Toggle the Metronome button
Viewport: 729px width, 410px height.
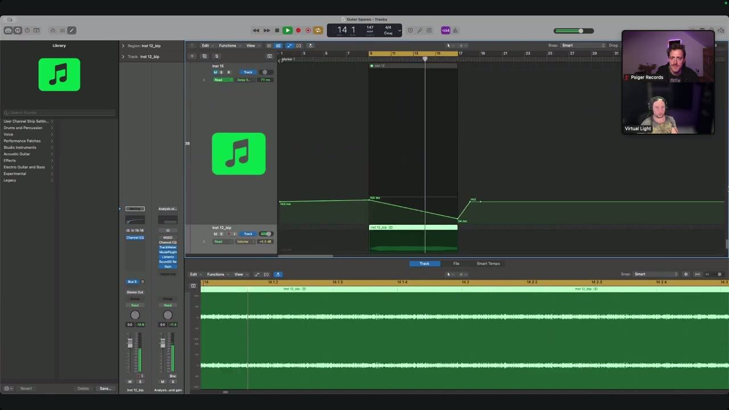[455, 30]
